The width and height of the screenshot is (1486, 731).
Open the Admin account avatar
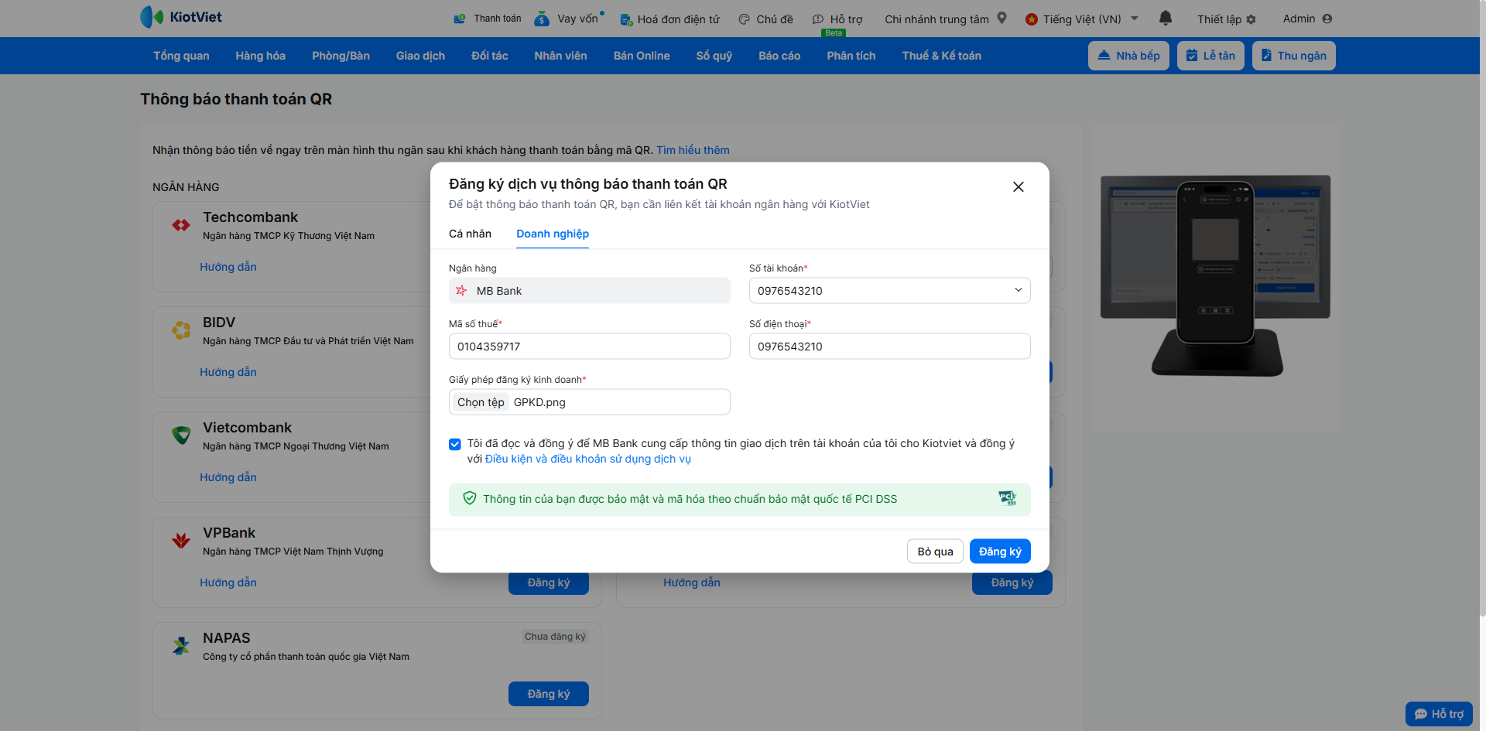(x=1327, y=19)
